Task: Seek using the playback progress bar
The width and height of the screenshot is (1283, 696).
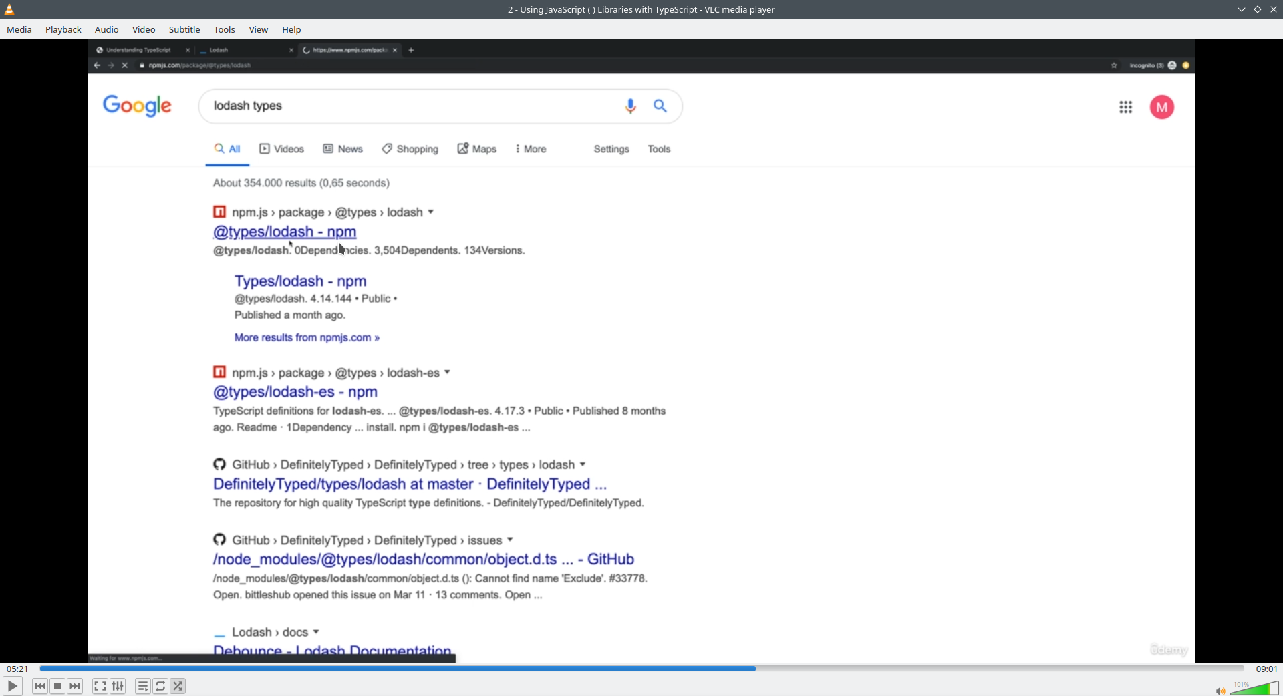Action: (641, 668)
